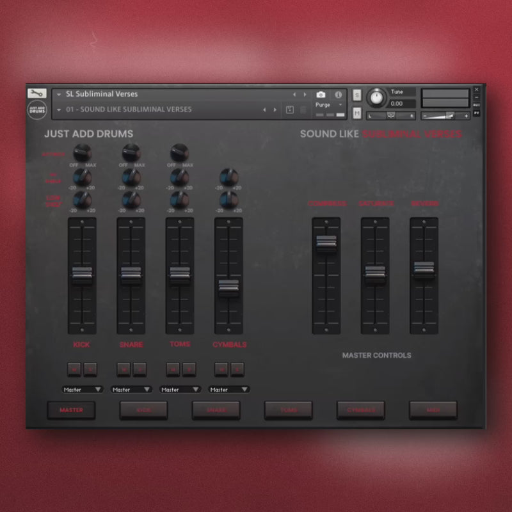
Task: Expand the SL Subliminal Verses instrument menu
Action: pos(59,95)
